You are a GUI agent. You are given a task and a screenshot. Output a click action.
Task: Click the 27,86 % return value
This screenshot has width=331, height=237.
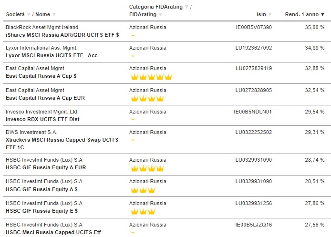point(314,203)
